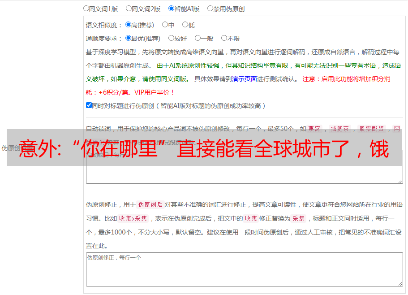Open the 演示页面 link
This screenshot has height=295, width=408.
click(244, 79)
